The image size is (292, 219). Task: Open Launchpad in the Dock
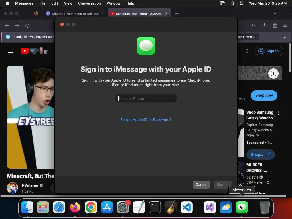tap(43, 207)
